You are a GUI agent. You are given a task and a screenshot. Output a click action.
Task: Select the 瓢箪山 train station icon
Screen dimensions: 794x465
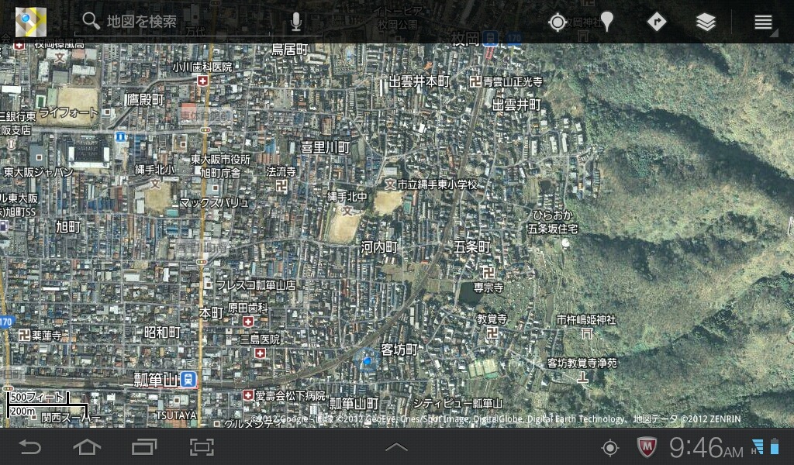pyautogui.click(x=188, y=380)
